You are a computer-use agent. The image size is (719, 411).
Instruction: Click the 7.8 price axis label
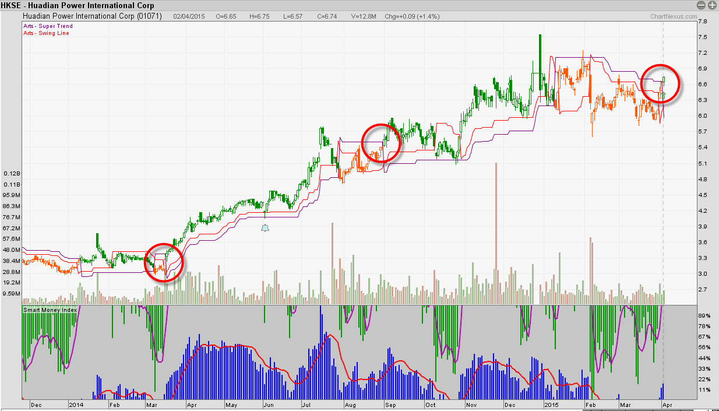(702, 22)
